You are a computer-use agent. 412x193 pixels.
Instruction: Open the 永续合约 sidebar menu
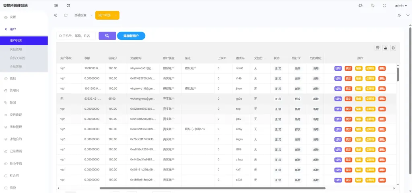[x=24, y=139]
